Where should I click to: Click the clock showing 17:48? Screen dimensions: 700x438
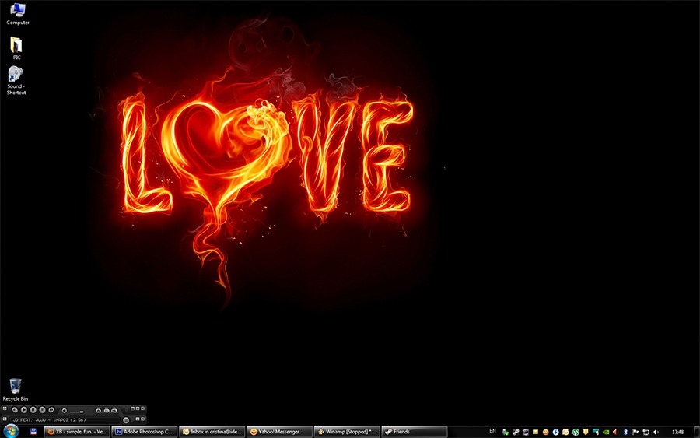pyautogui.click(x=677, y=433)
